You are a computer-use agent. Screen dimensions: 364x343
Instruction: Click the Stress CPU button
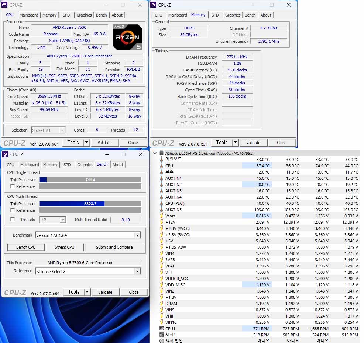click(65, 247)
